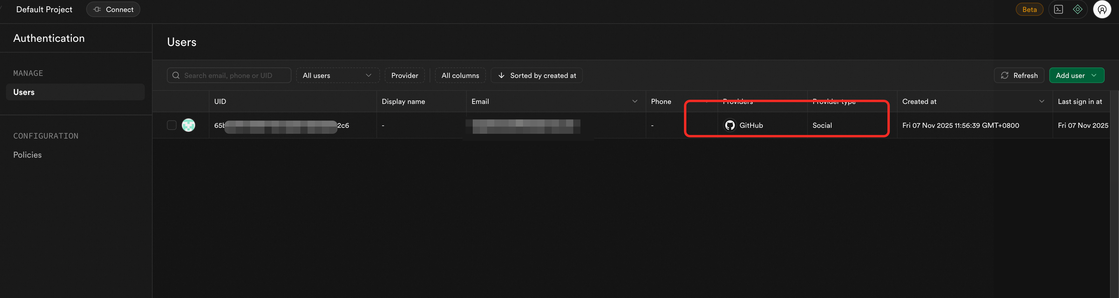Open the user account avatar menu
Image resolution: width=1119 pixels, height=298 pixels.
point(1102,10)
